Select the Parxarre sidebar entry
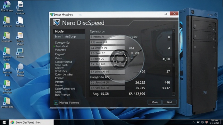The image size is (223, 125). [60, 50]
